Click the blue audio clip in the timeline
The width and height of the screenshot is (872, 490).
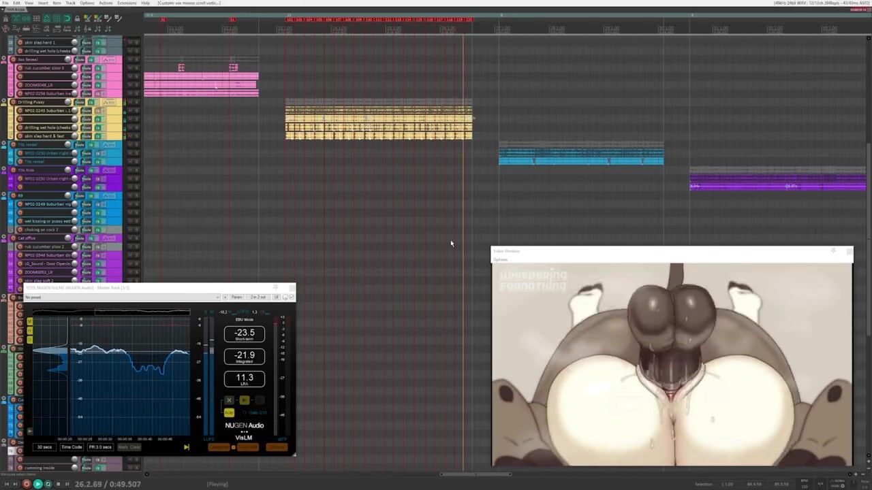click(580, 157)
